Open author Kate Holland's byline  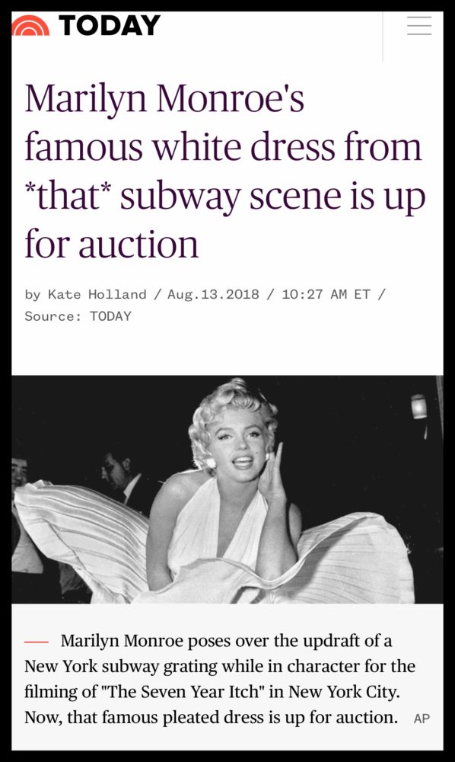97,294
